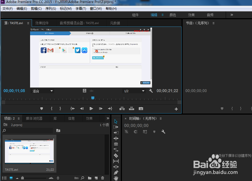Open the zoom level dropdown
This screenshot has height=181, width=252.
pyautogui.click(x=42, y=91)
